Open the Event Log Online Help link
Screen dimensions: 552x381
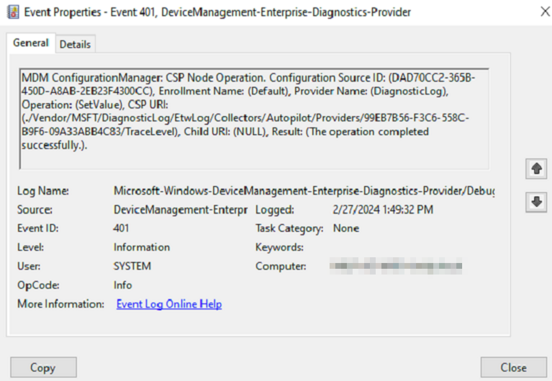pos(169,304)
